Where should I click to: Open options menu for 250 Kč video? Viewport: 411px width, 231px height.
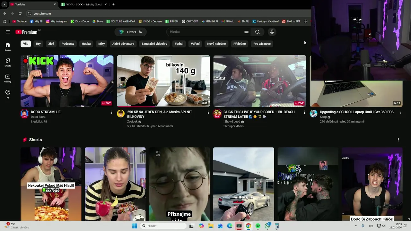click(208, 112)
